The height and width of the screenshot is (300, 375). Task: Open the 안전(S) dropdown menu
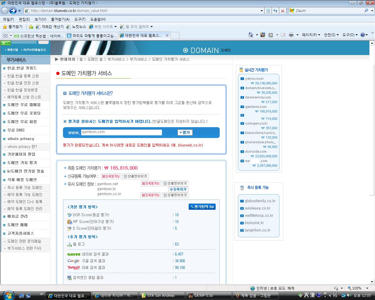(331, 35)
